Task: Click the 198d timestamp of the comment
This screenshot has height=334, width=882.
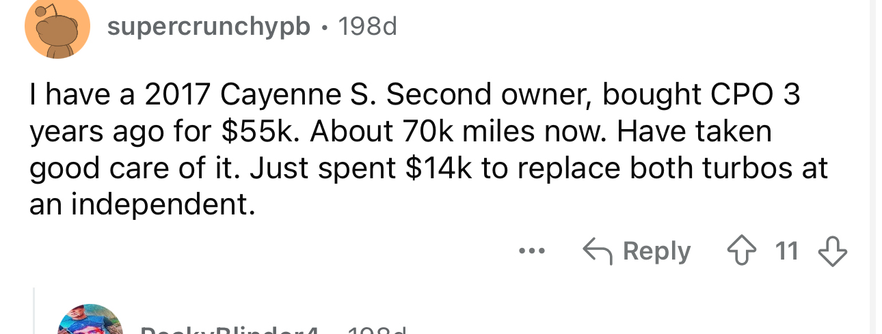Action: pos(367,27)
